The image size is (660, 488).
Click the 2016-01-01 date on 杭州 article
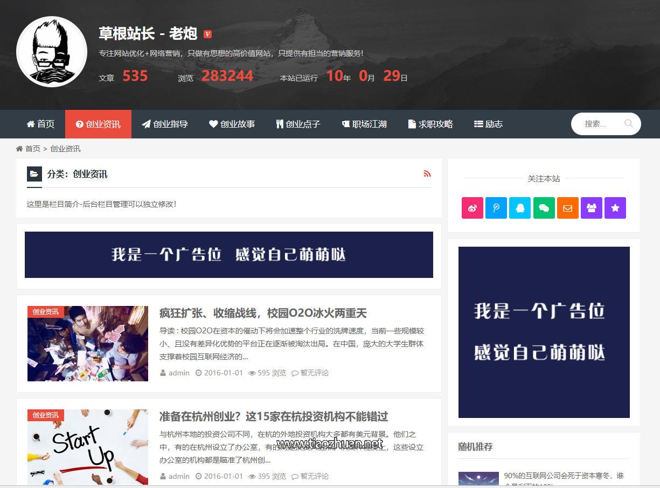pyautogui.click(x=219, y=476)
